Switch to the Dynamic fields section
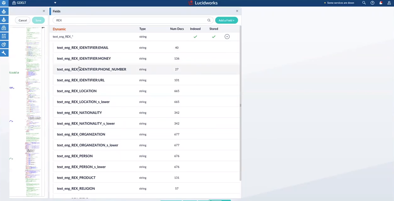This screenshot has width=394, height=201. [x=59, y=29]
